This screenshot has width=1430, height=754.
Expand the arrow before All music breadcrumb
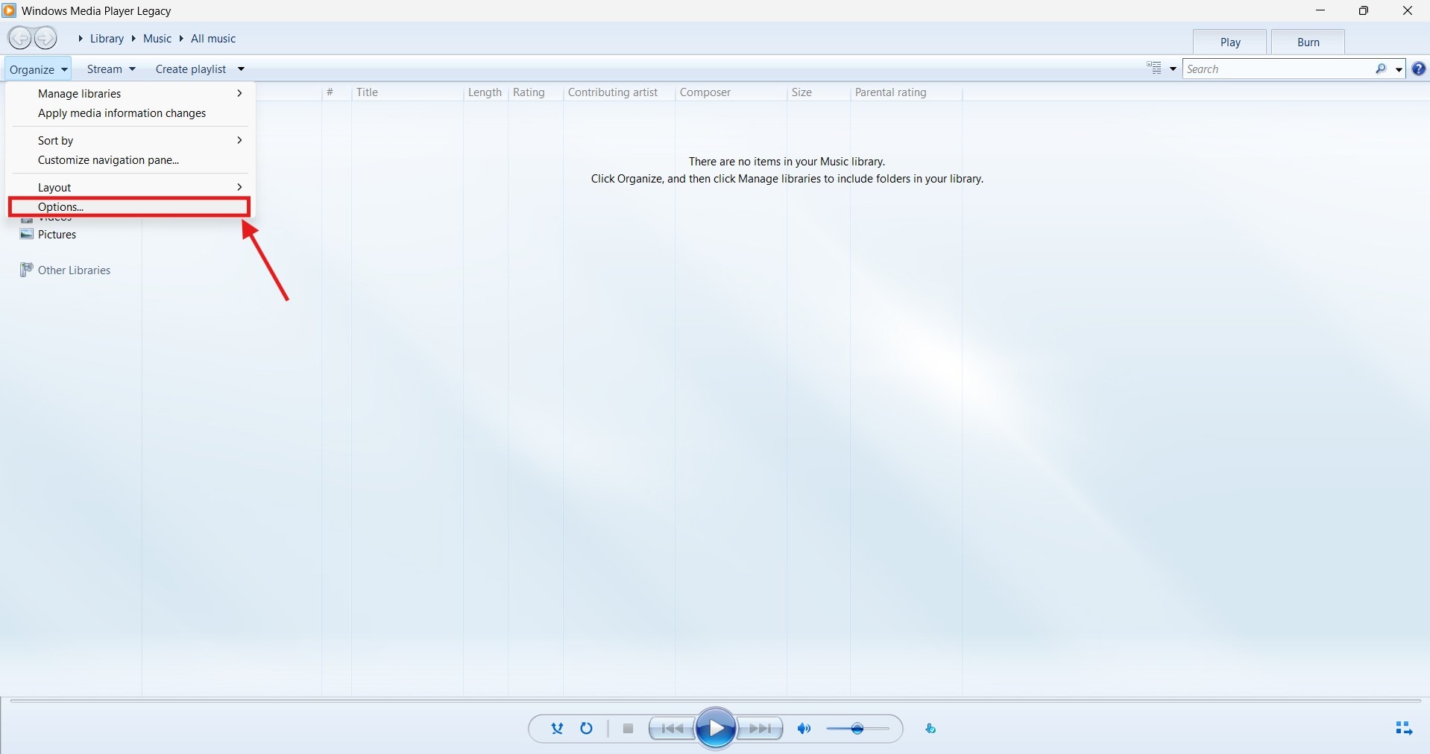click(x=181, y=38)
